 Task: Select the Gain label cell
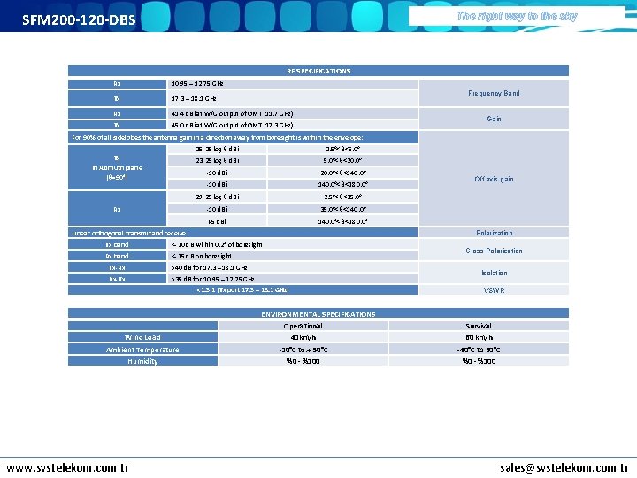coord(494,119)
